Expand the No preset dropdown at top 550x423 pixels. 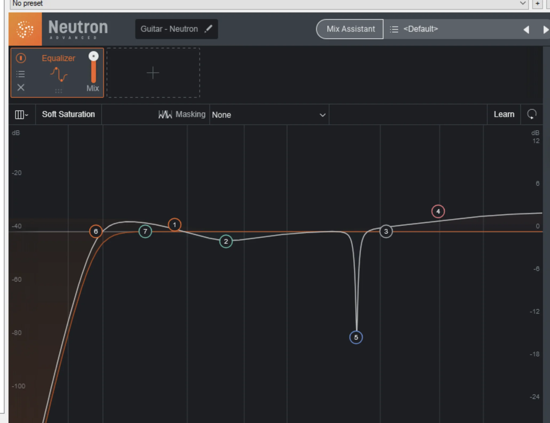click(523, 3)
